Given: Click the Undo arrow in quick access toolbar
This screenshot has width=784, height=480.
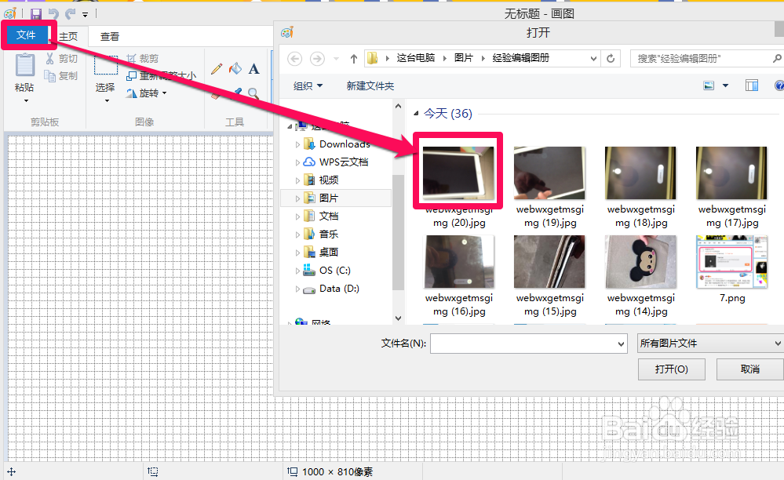Looking at the screenshot, I should [x=53, y=14].
